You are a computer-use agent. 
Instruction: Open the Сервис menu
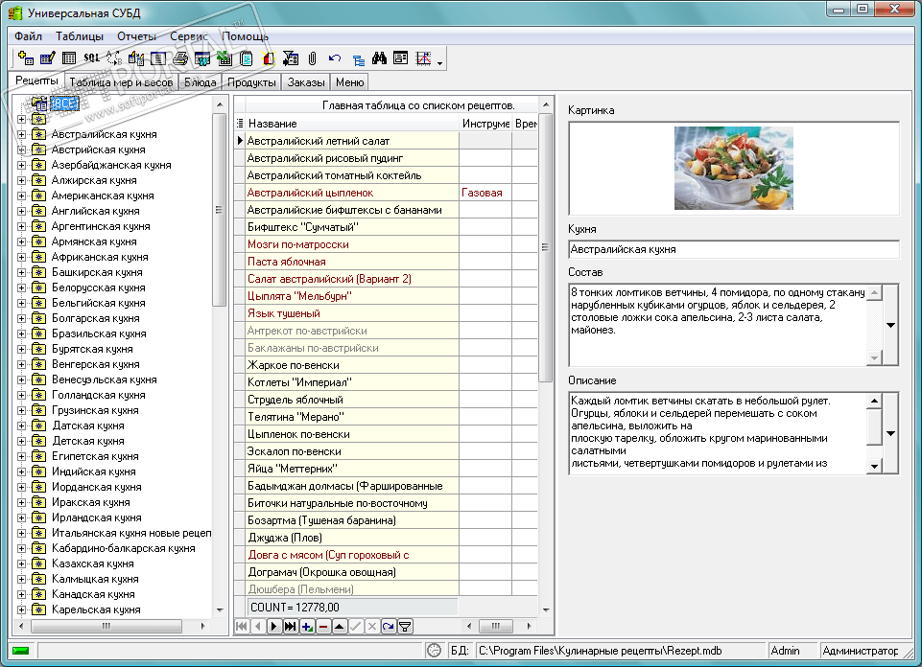click(189, 36)
